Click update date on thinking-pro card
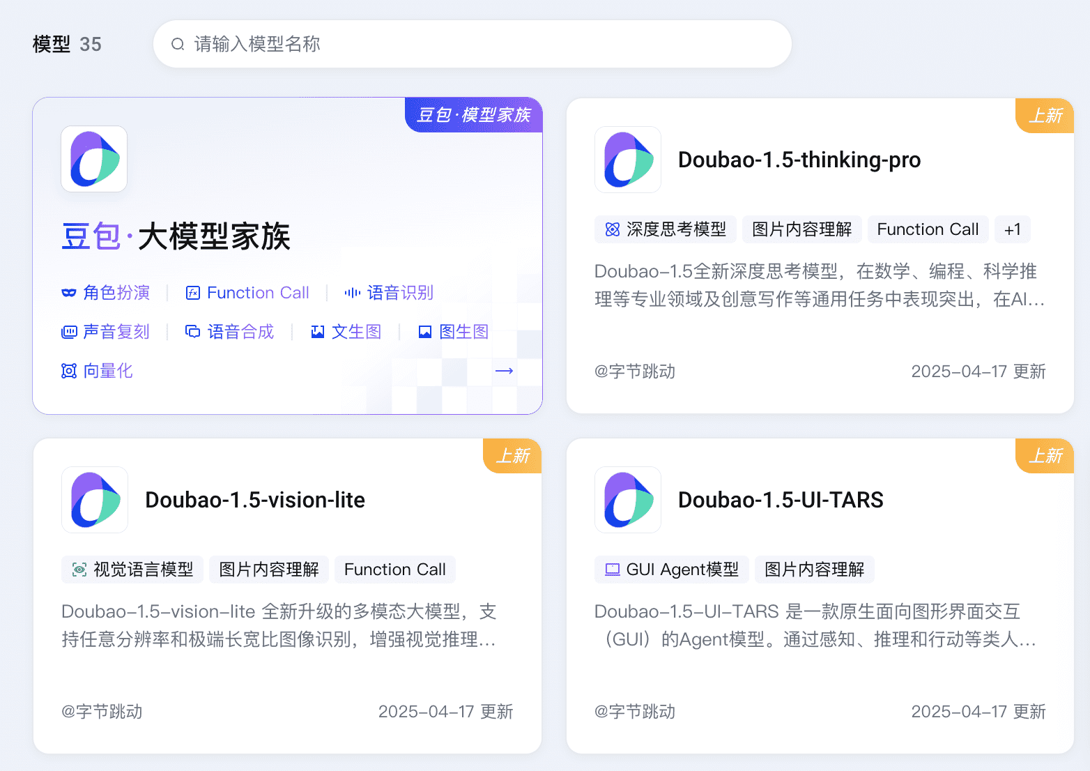Image resolution: width=1090 pixels, height=771 pixels. (978, 372)
